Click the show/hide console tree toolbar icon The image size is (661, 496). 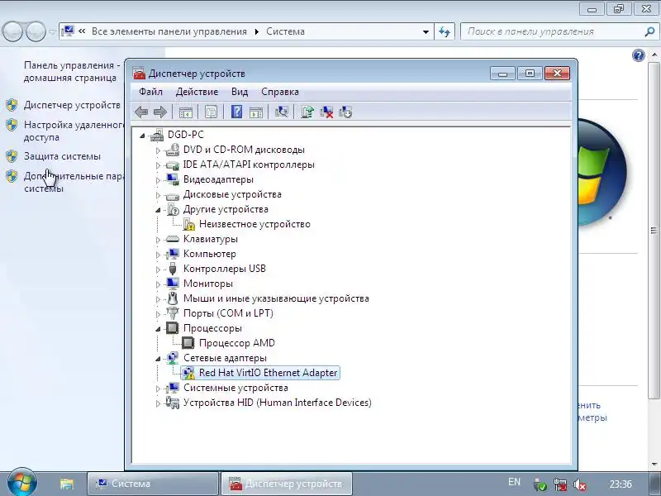pyautogui.click(x=185, y=112)
